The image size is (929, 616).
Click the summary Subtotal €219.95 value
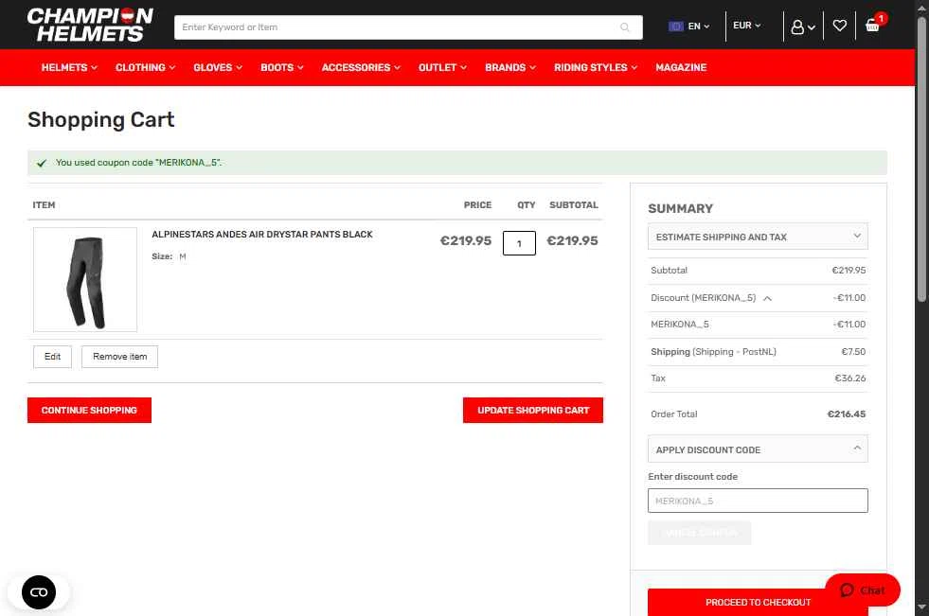[x=849, y=271]
